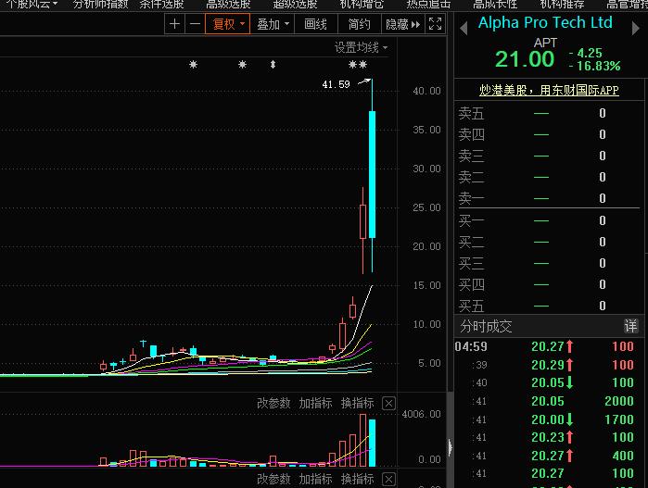Toggle fullscreen chart view icon
Image resolution: width=648 pixels, height=488 pixels.
tap(435, 24)
